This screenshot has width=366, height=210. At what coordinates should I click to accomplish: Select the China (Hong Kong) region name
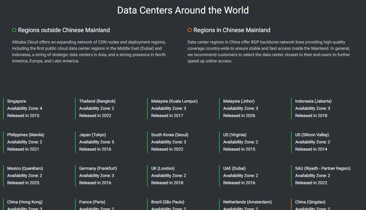(25, 202)
